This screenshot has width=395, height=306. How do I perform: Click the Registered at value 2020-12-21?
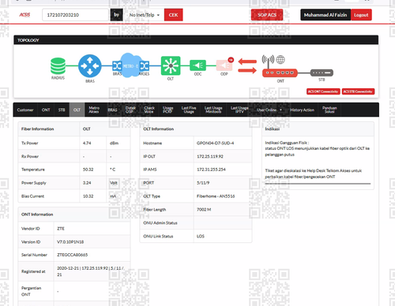tap(68, 268)
